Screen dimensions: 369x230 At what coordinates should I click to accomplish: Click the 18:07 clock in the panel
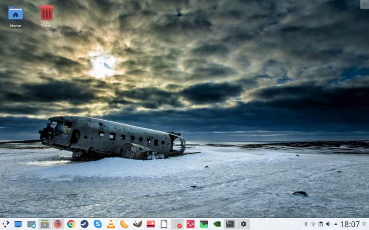coord(350,224)
